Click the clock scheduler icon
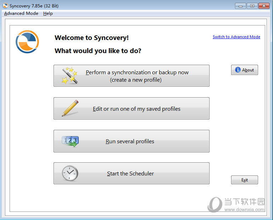The height and width of the screenshot is (220, 273). (70, 173)
